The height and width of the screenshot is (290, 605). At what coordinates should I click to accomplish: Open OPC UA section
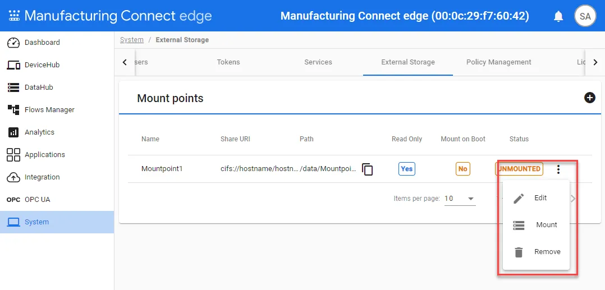(57, 199)
